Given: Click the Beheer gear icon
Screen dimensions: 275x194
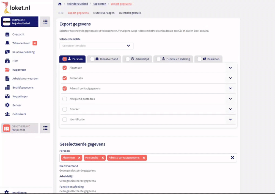Looking at the screenshot, I should 7,105.
